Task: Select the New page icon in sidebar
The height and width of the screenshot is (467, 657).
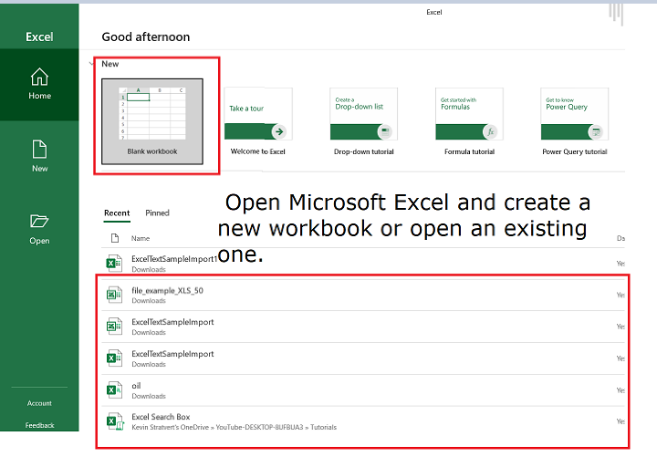Action: coord(39,150)
